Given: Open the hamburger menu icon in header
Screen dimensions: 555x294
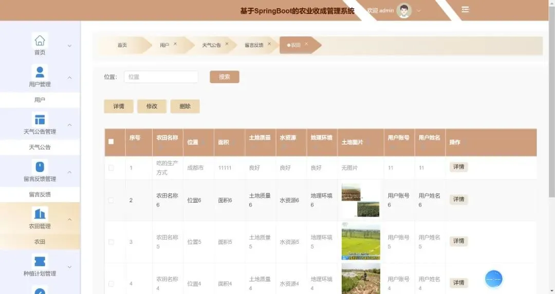Looking at the screenshot, I should pyautogui.click(x=465, y=10).
